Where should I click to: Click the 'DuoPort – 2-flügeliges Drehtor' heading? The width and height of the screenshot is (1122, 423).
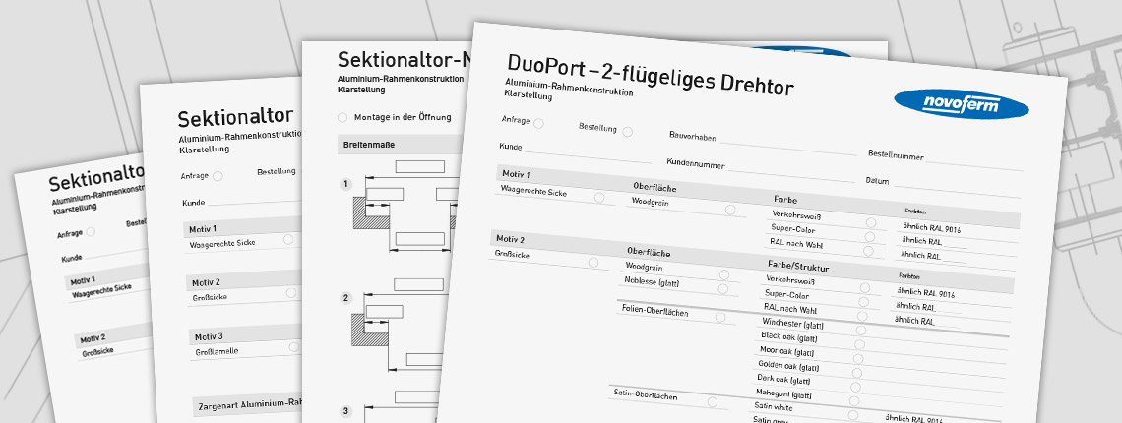[650, 75]
